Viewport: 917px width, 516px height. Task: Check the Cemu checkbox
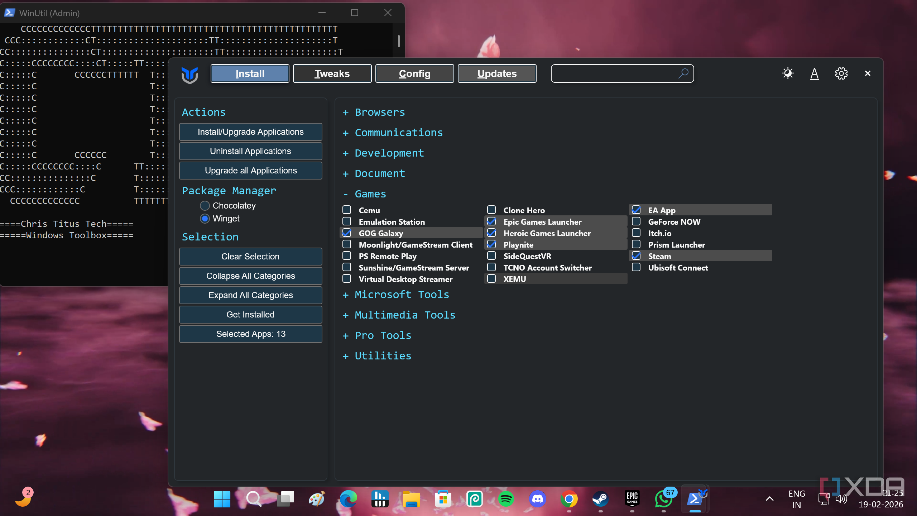(347, 210)
